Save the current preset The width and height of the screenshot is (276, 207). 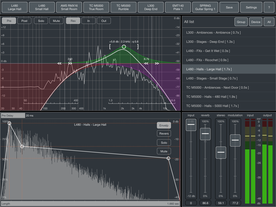(229, 7)
